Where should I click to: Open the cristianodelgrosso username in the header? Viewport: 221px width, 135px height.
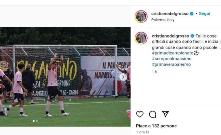coord(170,14)
